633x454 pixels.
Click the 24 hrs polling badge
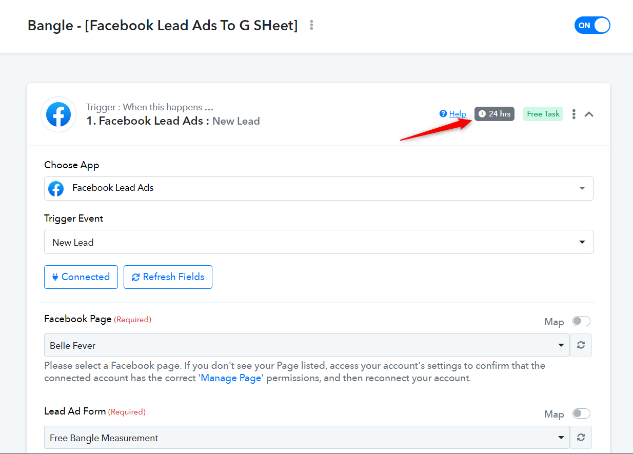(x=494, y=114)
